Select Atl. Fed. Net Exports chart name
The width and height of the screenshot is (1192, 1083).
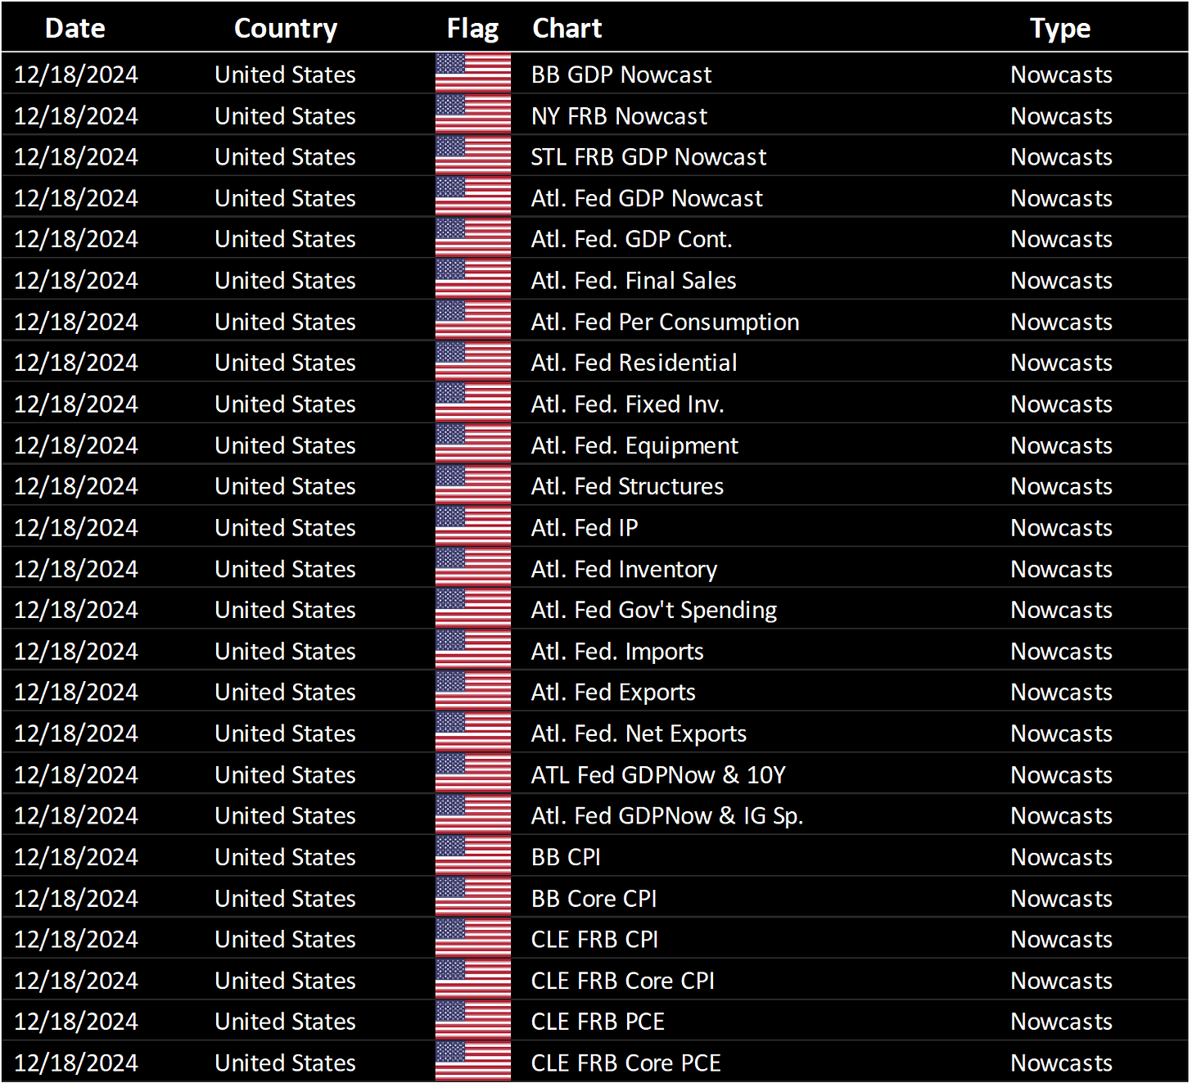[639, 733]
